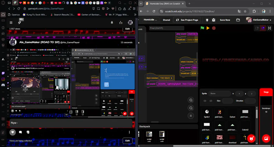Screen dimensions: 274x147
Task: Open the folder icon next to Save Now
Action: pyautogui.click(x=238, y=20)
